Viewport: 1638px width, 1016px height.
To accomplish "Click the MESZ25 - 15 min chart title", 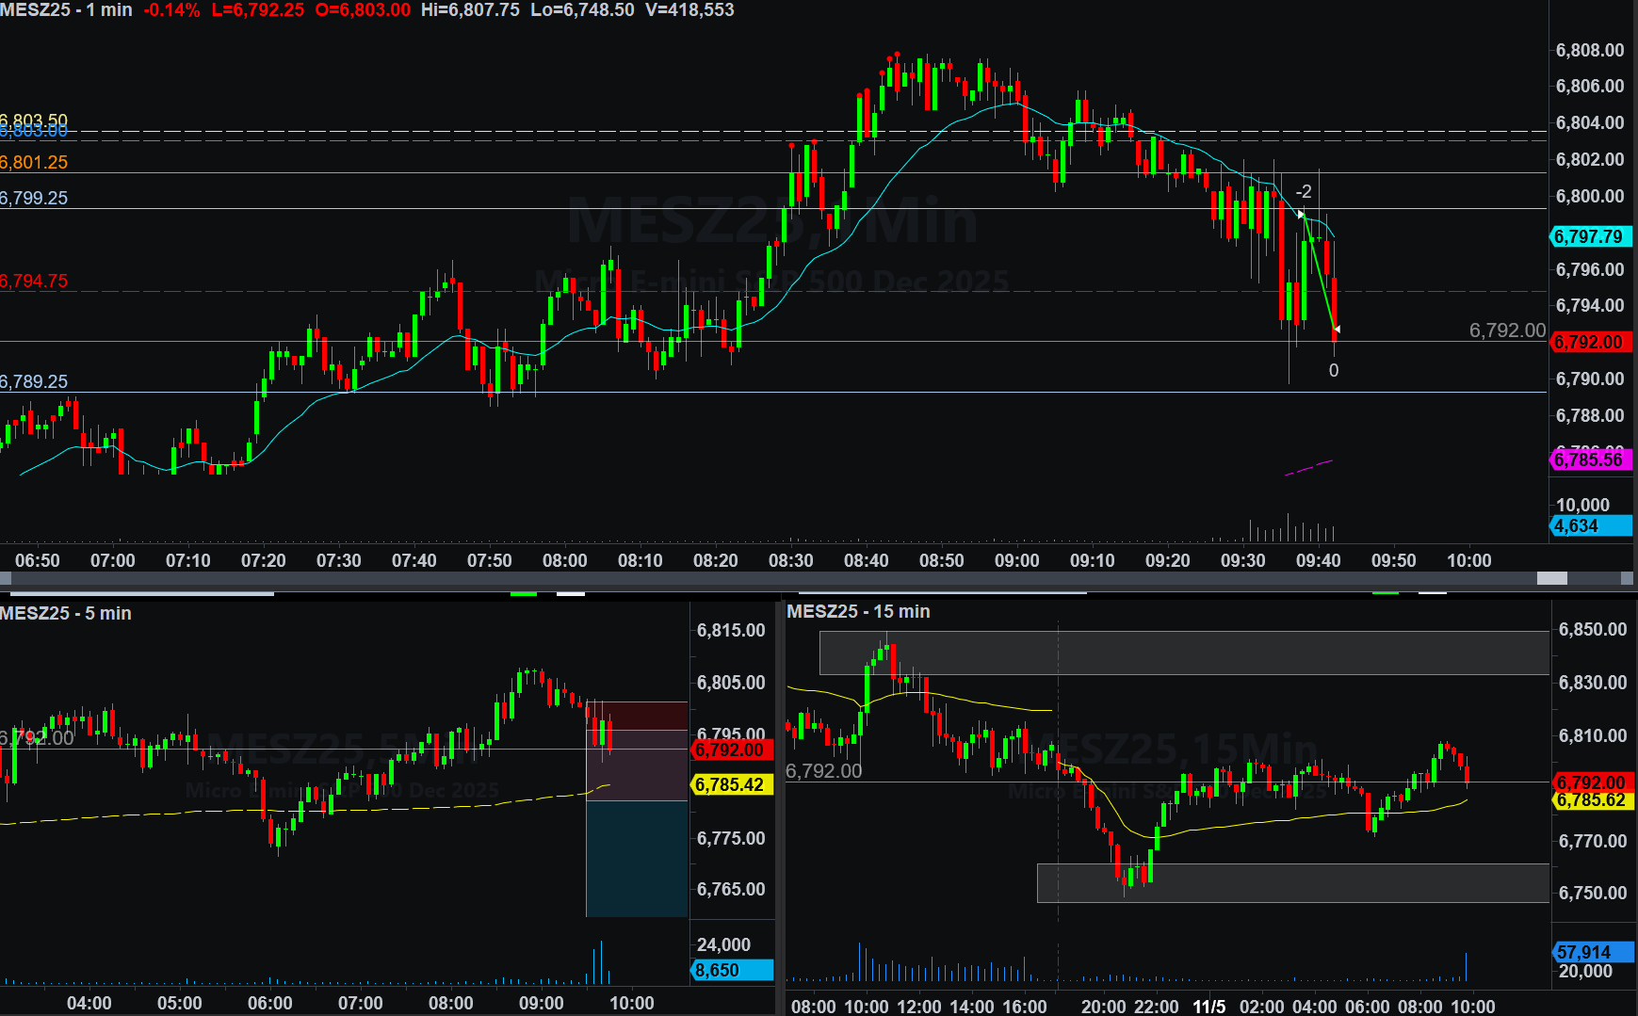I will point(858,611).
